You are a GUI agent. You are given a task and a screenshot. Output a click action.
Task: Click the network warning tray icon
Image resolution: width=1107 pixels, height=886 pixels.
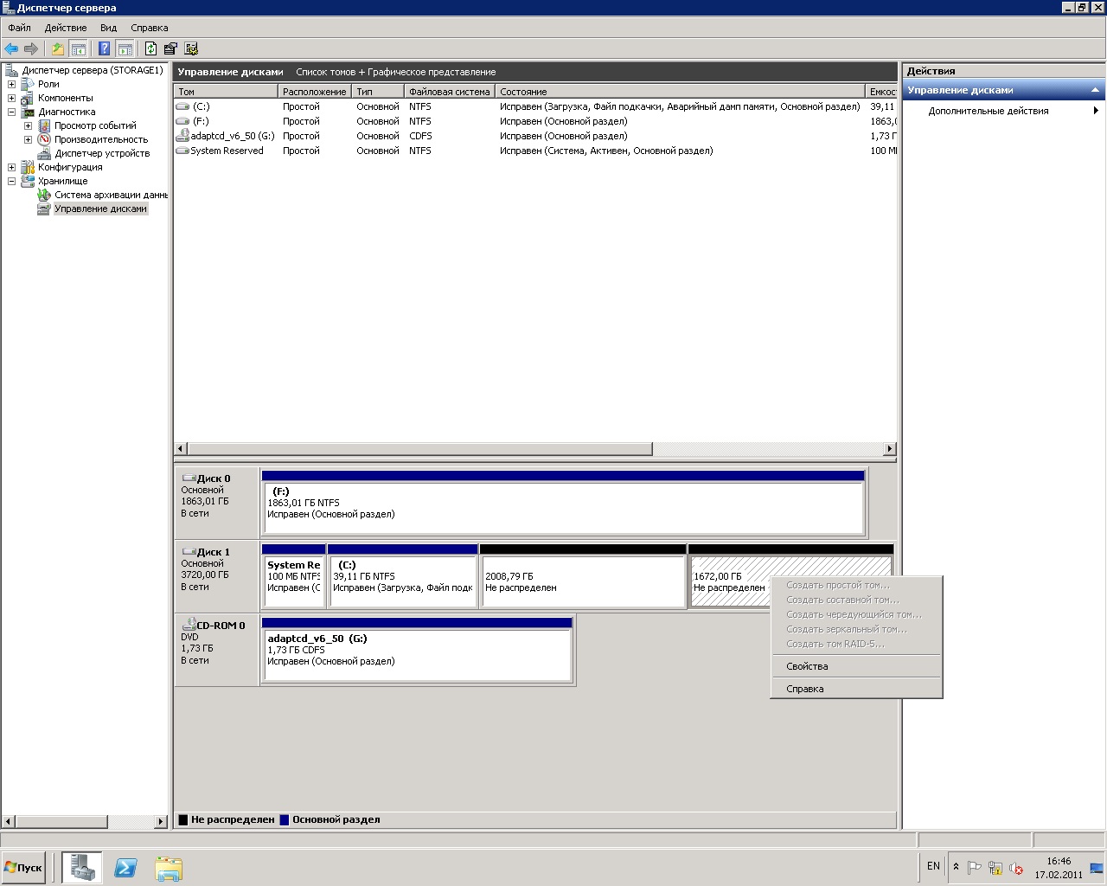click(x=995, y=868)
